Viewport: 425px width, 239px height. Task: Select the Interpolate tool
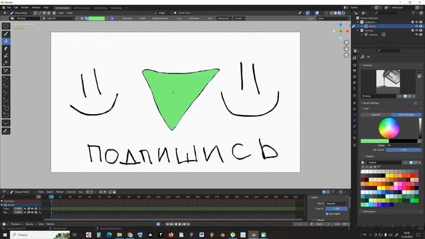click(x=6, y=123)
